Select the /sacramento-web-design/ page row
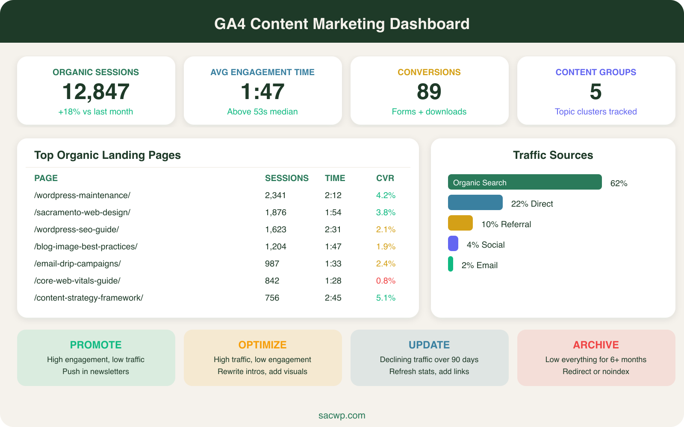The width and height of the screenshot is (684, 427). tap(83, 212)
